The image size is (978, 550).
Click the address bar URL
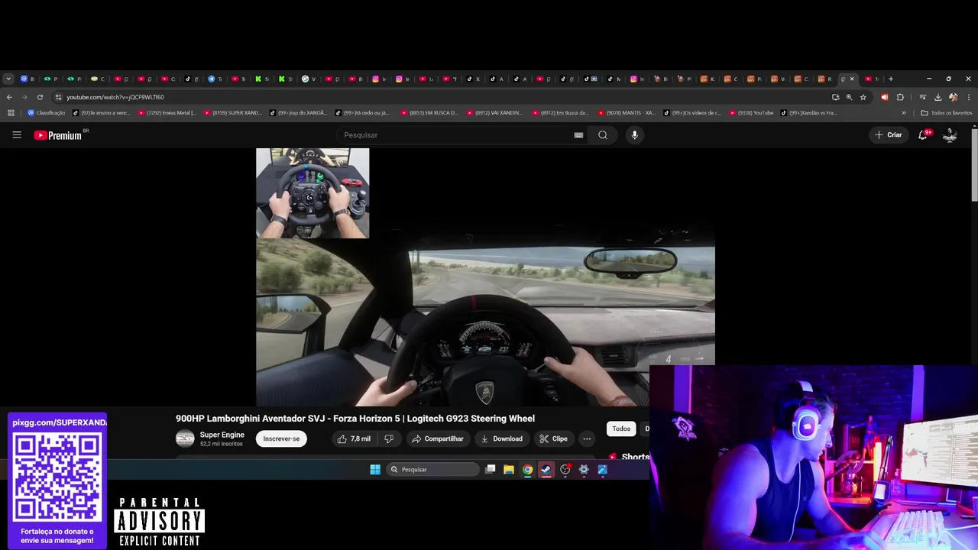[x=115, y=97]
